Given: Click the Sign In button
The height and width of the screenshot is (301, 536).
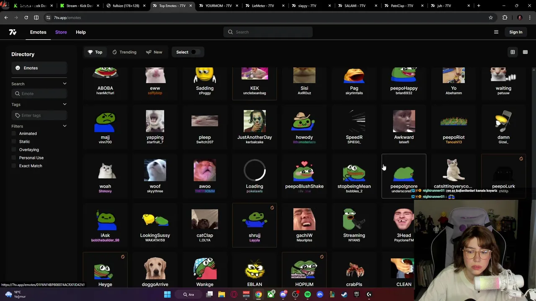Looking at the screenshot, I should coord(516,32).
